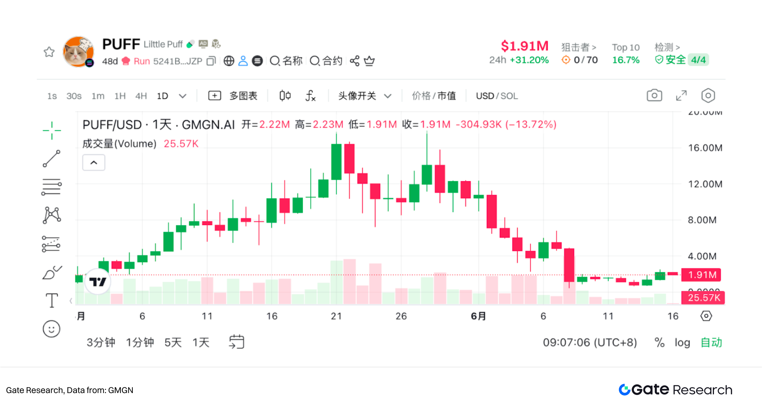Switch to the 4H timeframe

point(141,96)
